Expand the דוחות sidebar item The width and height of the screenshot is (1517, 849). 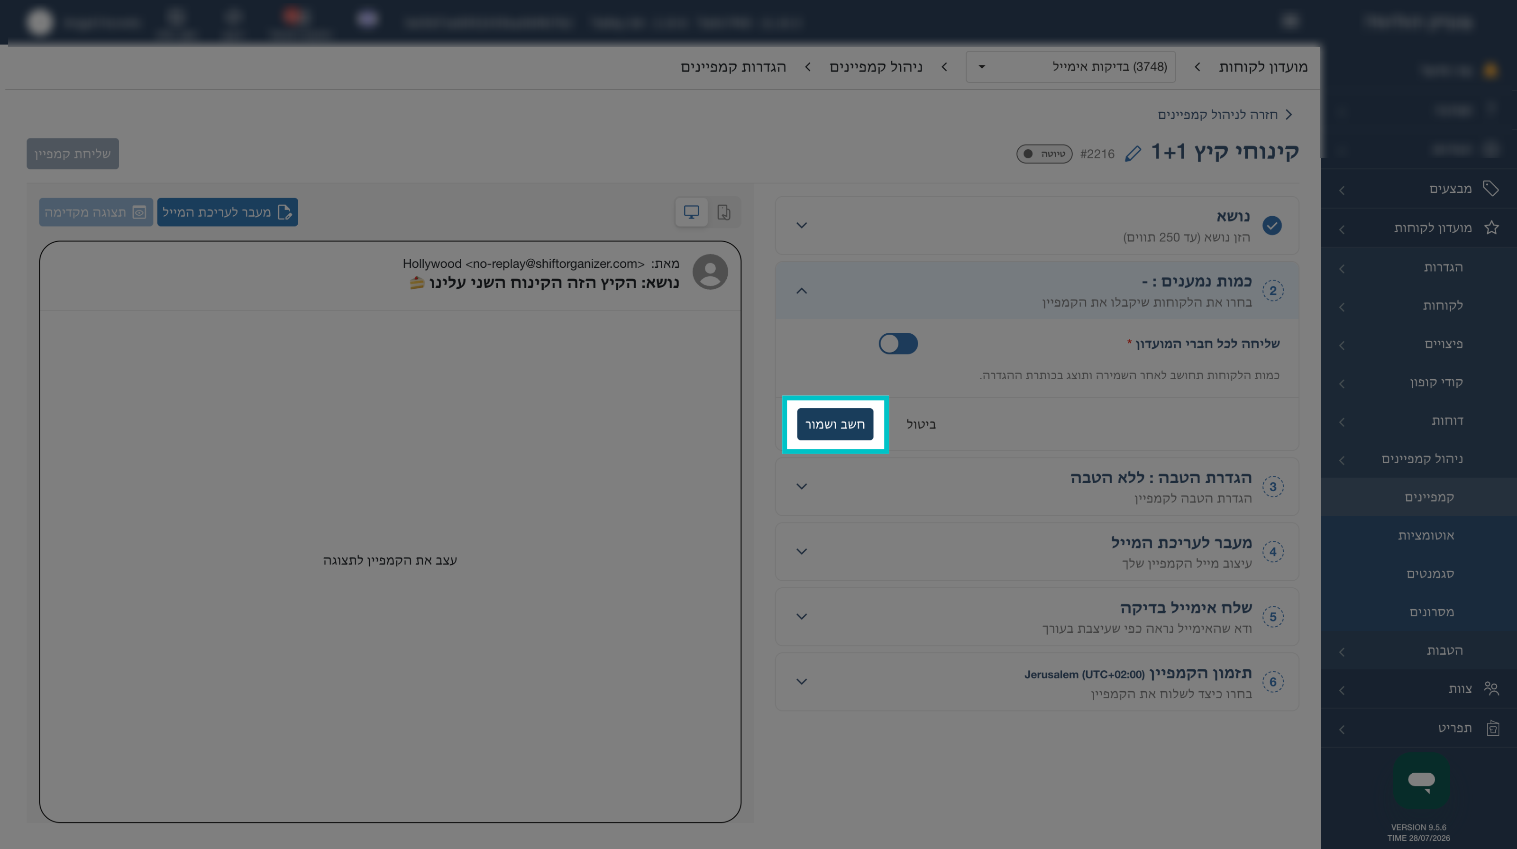1419,420
